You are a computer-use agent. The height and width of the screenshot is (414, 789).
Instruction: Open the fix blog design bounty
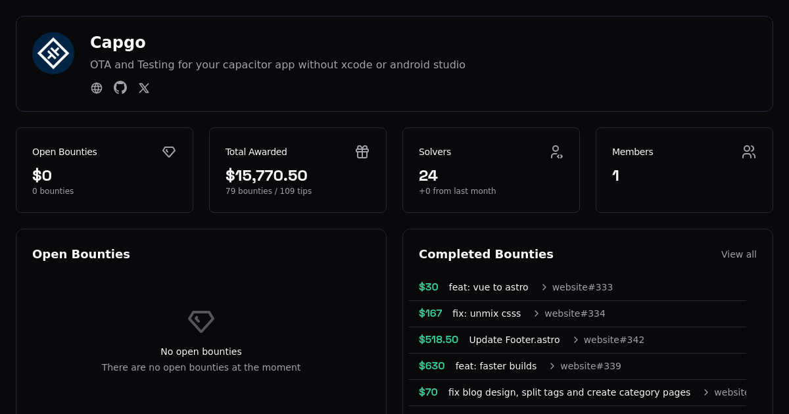click(x=569, y=392)
